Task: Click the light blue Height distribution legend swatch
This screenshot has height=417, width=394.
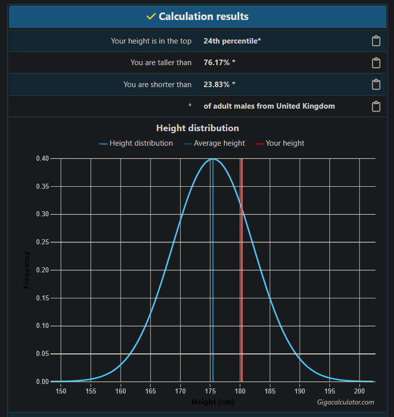Action: (103, 144)
